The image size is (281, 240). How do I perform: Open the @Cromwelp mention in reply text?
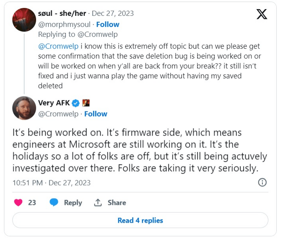(x=56, y=46)
